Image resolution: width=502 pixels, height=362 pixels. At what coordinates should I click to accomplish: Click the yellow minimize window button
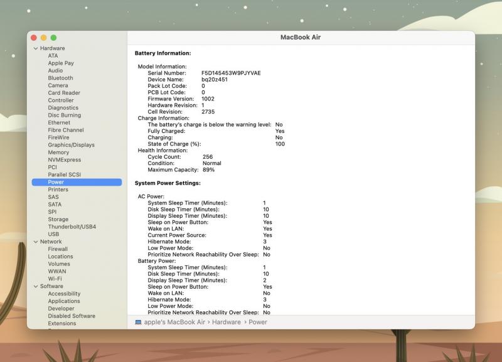tap(43, 38)
